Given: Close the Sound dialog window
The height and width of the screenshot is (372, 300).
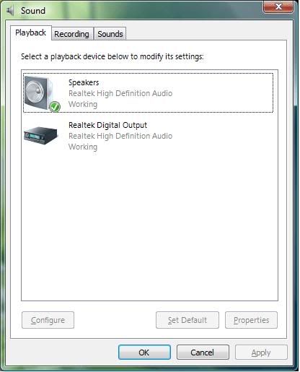Looking at the screenshot, I should pos(278,7).
